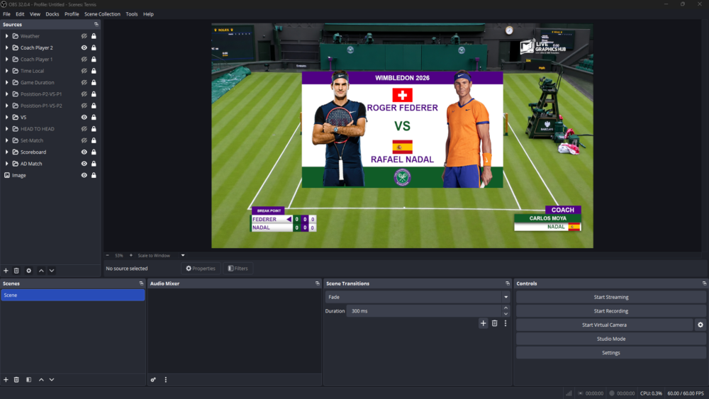Screen dimensions: 709x399
Task: Show the Weather source via eye icon
Action: pos(84,36)
